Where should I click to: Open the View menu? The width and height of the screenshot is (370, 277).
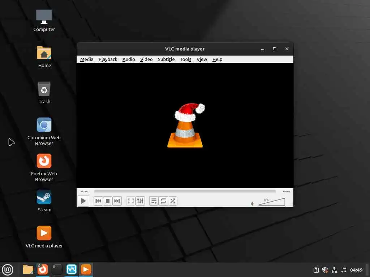tap(202, 60)
